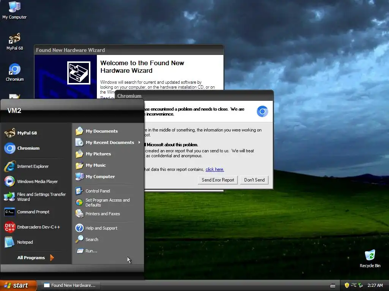The image size is (389, 291).
Task: Open the Run... dialog icon
Action: pos(79,251)
